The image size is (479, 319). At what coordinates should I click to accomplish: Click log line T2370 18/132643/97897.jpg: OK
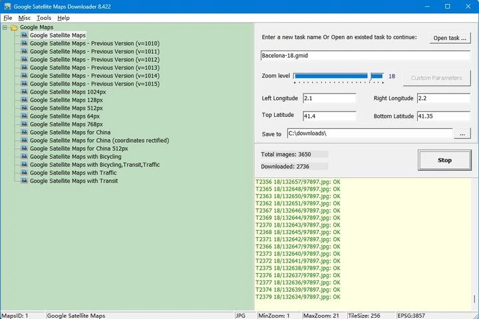pos(298,225)
